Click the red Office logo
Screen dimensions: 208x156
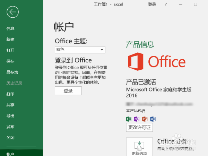[157, 61]
